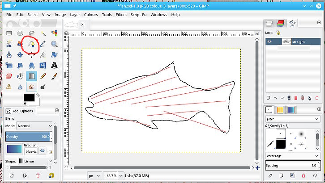Select the Dodge/Burn tool

(43, 87)
